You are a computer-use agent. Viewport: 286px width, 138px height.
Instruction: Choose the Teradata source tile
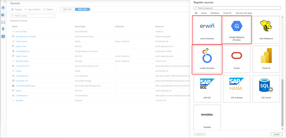pos(207,117)
